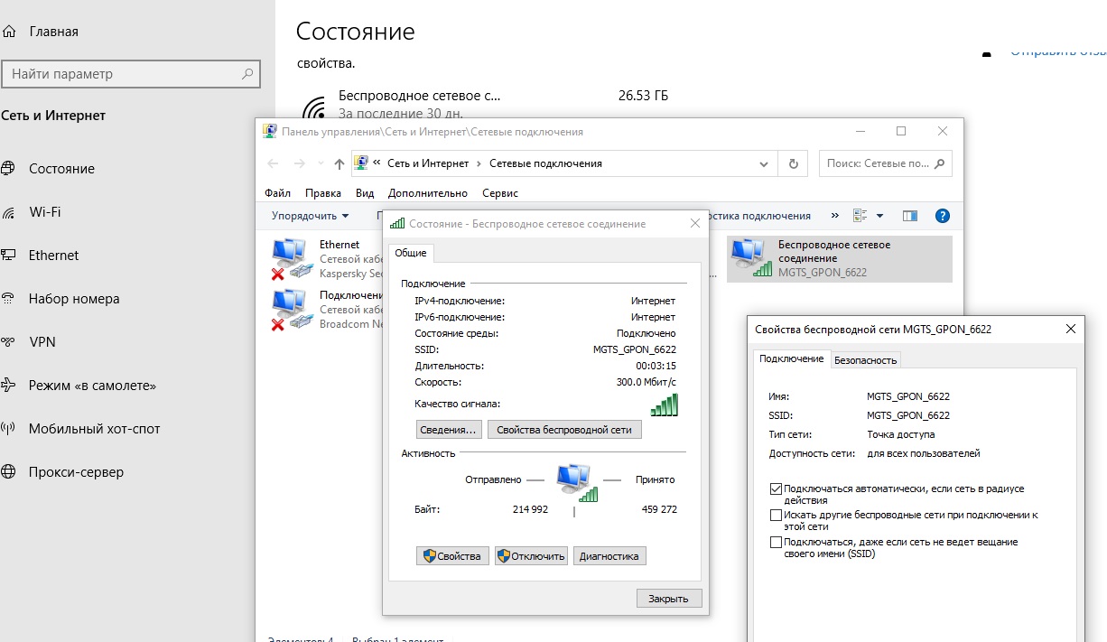Select the Broadcom dial-up connection icon

289,307
